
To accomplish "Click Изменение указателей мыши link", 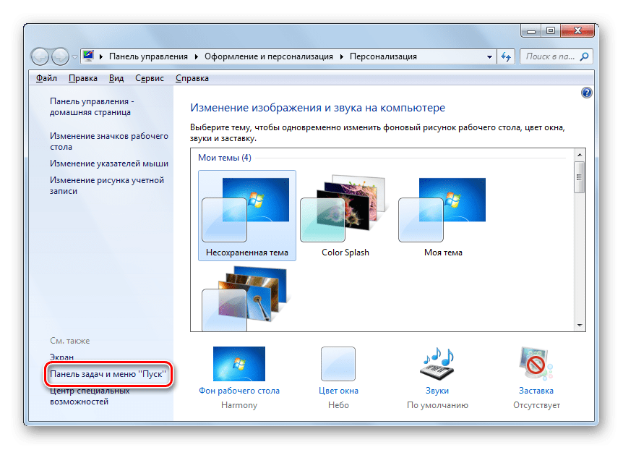I will (109, 164).
